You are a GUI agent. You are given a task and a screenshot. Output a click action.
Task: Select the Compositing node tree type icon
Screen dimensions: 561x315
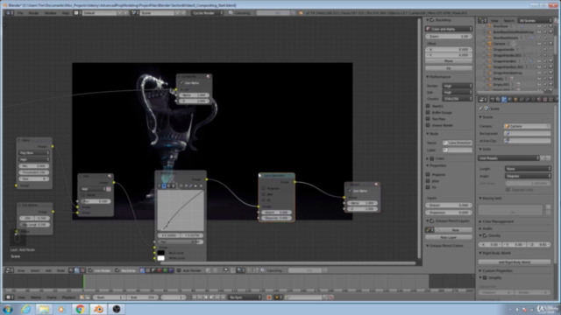pyautogui.click(x=77, y=270)
